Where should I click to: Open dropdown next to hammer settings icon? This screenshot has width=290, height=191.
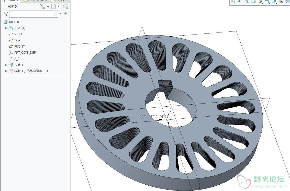48,7
